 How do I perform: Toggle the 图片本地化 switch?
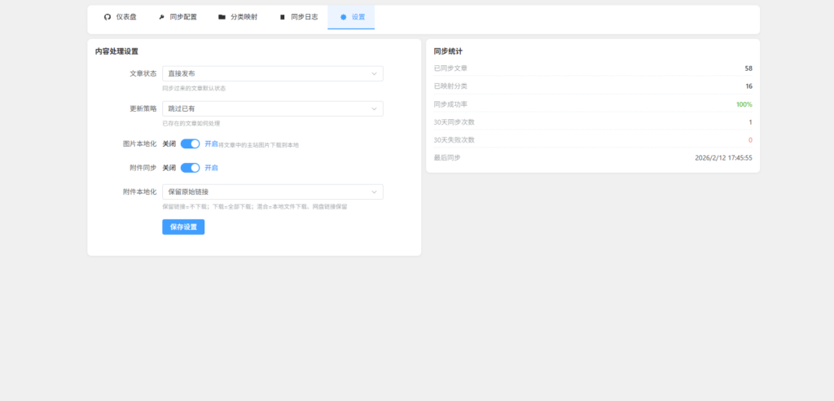(190, 143)
